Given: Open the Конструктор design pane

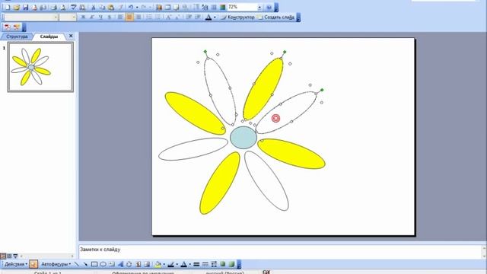Looking at the screenshot, I should pyautogui.click(x=237, y=18).
